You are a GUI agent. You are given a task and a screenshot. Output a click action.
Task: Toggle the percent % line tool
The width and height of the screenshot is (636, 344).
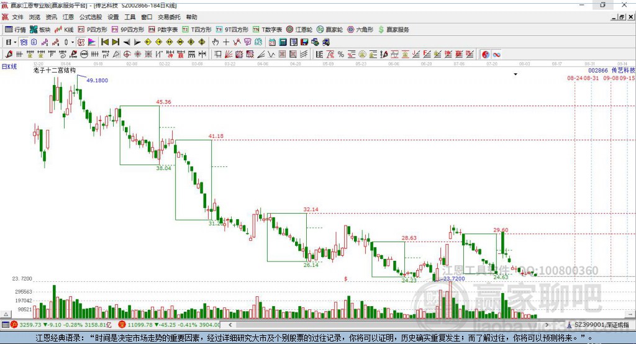341,55
